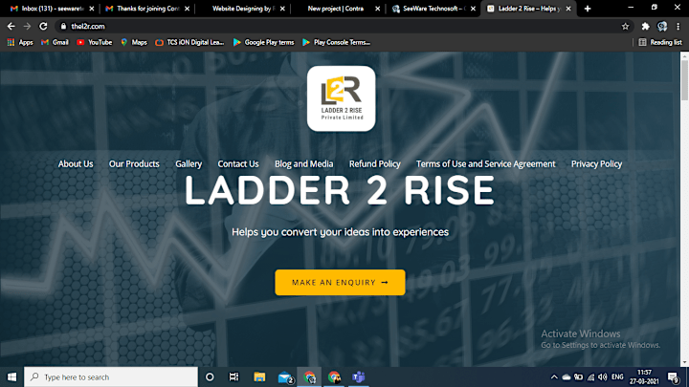689x387 pixels.
Task: Click the page vertical scrollbar thumb
Action: pos(684,80)
